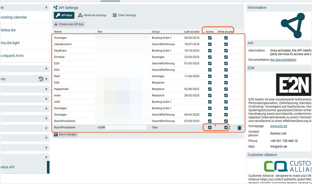Open the Other Settings tab
This screenshot has height=184, width=312.
pos(124,15)
